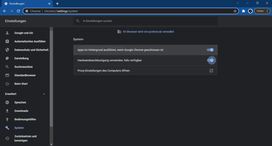Open the tab search chevron in title bar
The width and height of the screenshot is (272, 146).
238,3
